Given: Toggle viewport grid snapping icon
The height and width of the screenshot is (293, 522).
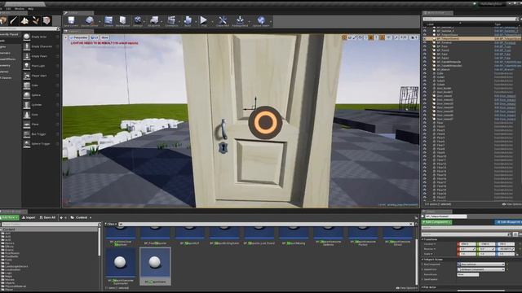Looking at the screenshot, I should (x=370, y=37).
